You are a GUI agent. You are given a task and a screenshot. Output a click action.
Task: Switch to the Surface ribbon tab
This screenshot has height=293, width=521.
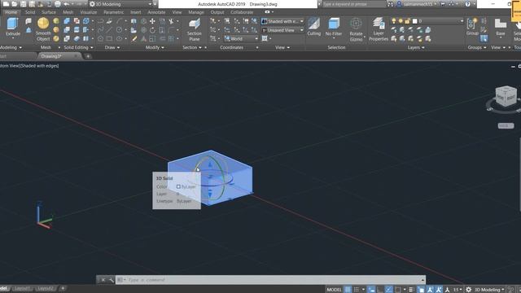49,12
